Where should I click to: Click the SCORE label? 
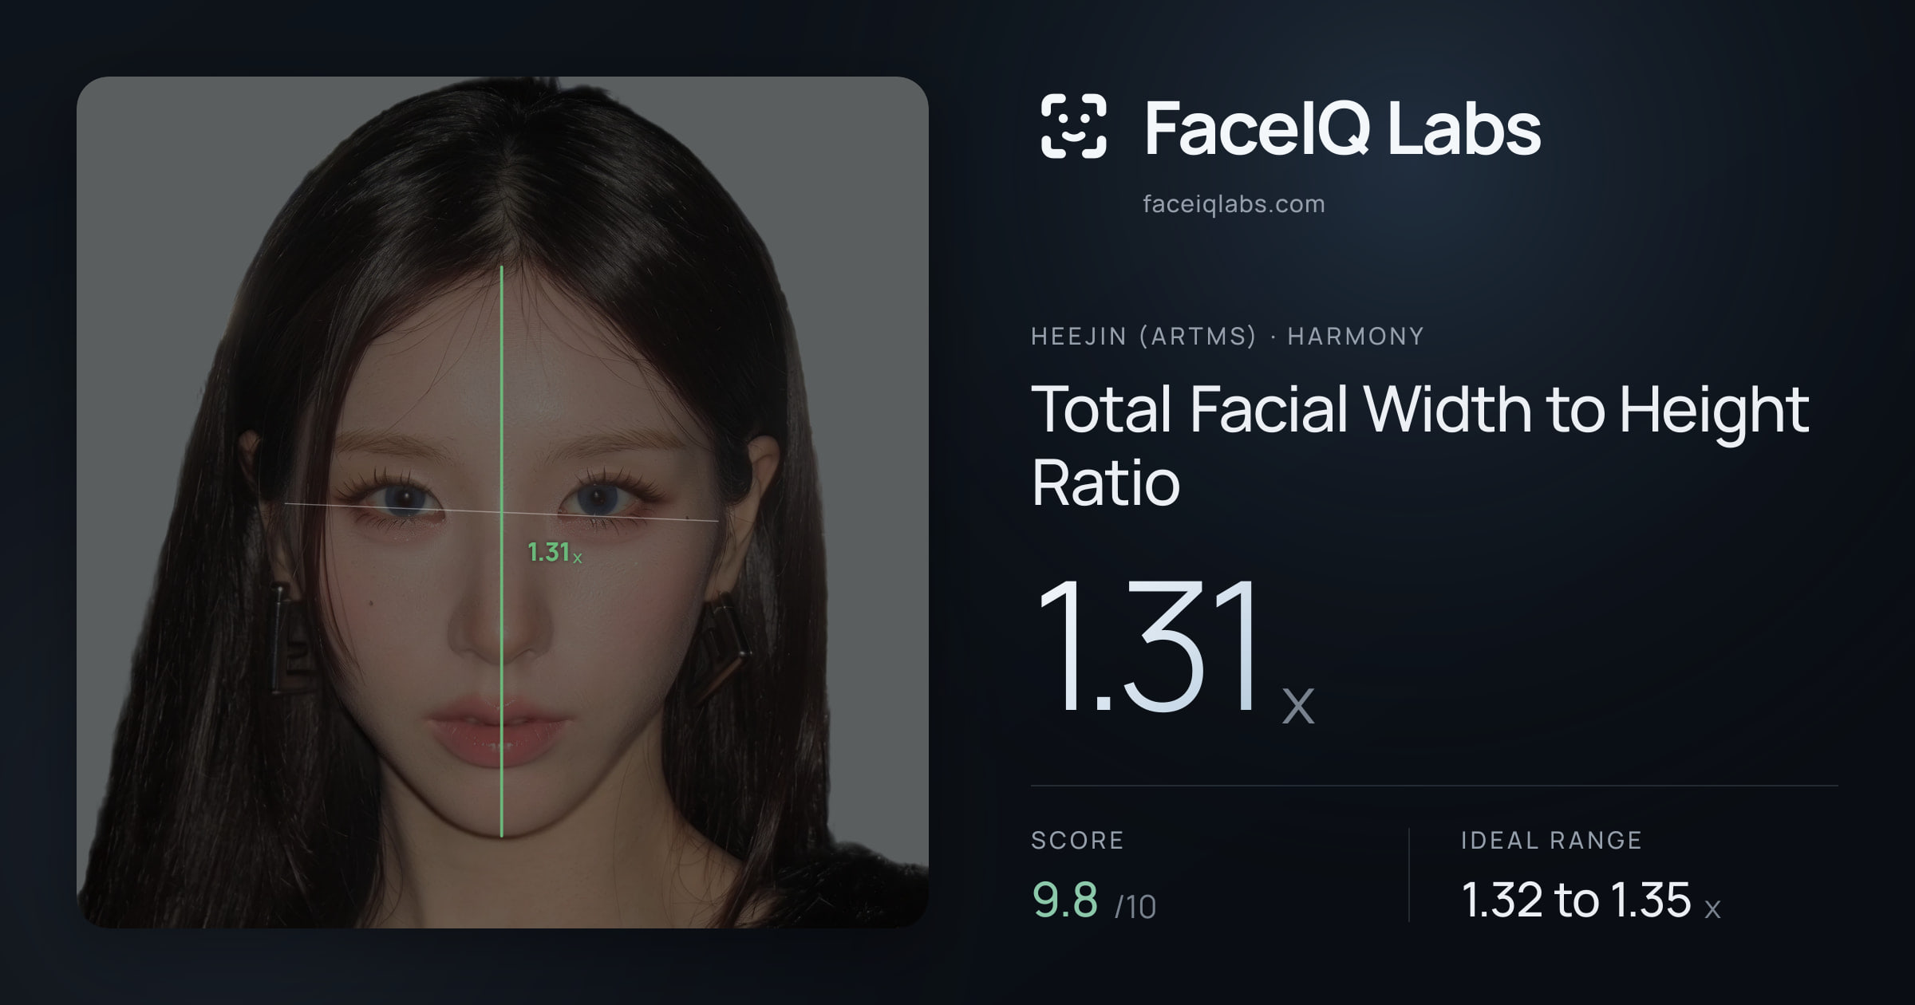1077,840
